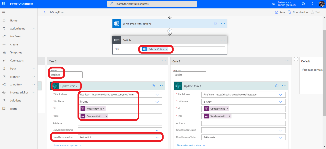This screenshot has width=326, height=149.
Task: Expand OnayDurumu Value dropdown showing Reddedildi
Action: click(x=157, y=137)
